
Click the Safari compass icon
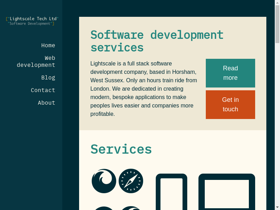[131, 181]
